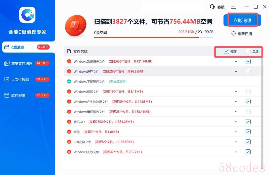Click the app logo in sidebar
269x175 pixels.
coord(27,15)
